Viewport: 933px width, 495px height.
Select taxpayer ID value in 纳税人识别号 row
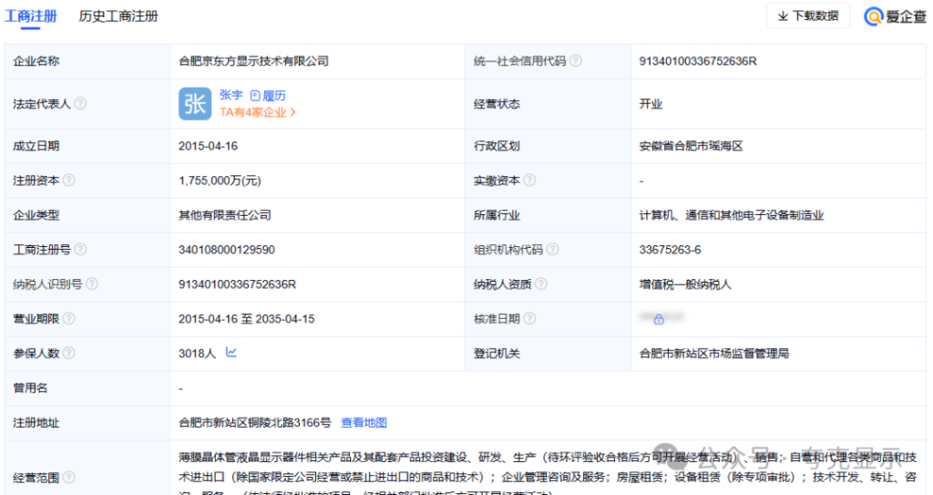(238, 284)
